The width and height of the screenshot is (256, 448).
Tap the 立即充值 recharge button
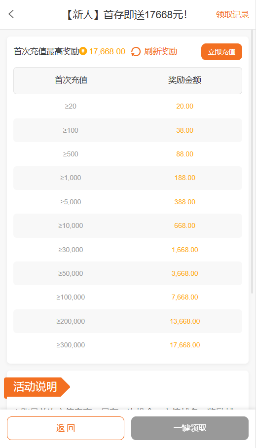221,52
